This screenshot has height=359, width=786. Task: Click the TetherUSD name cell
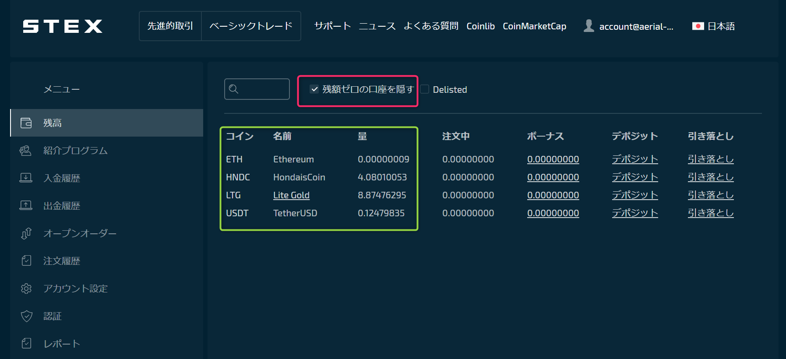295,213
